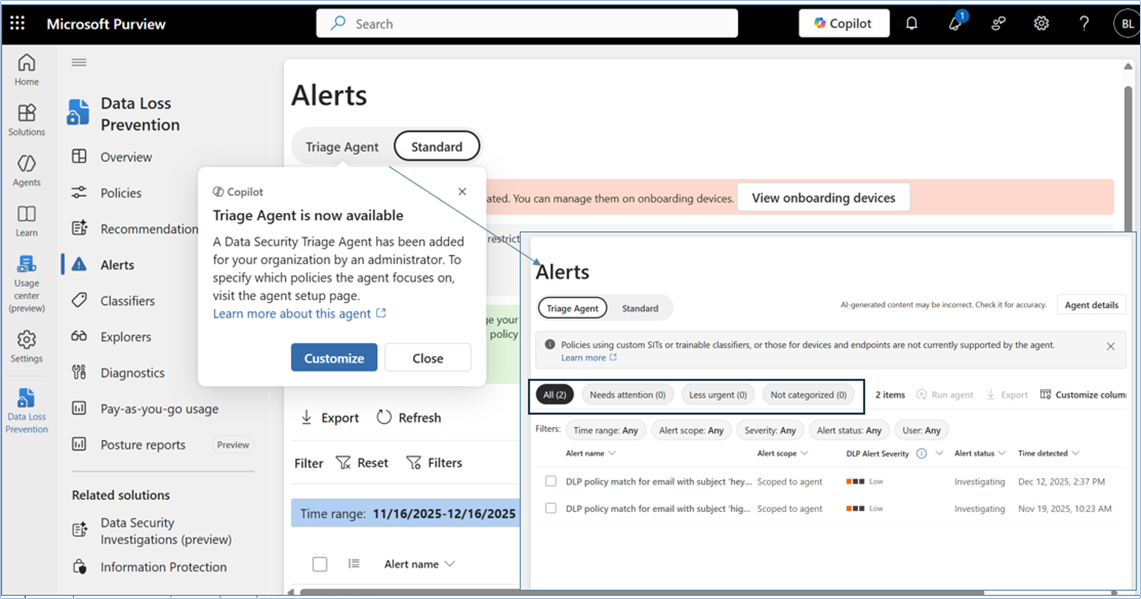The width and height of the screenshot is (1141, 599).
Task: Click in the top Search box
Action: click(527, 23)
